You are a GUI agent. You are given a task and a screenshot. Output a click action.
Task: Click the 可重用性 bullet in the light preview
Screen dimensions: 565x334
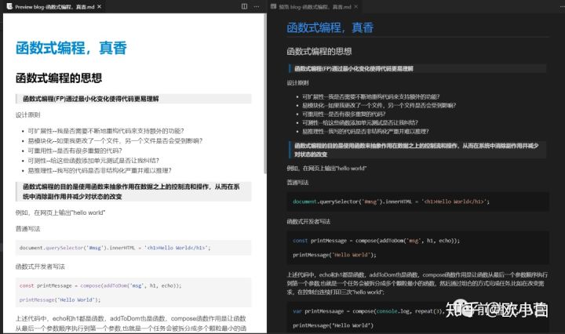[x=75, y=151]
